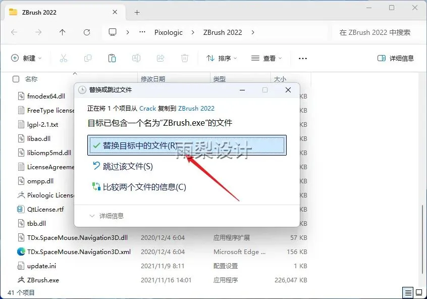The width and height of the screenshot is (427, 299).
Task: Click the Cut scissors icon
Action: pyautogui.click(x=64, y=58)
